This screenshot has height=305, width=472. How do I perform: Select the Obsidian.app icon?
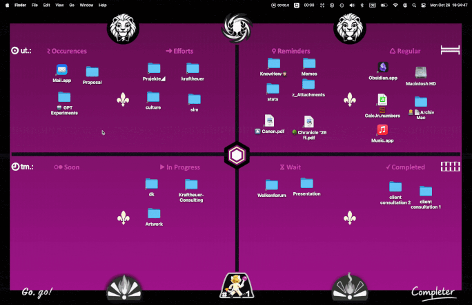coord(383,67)
